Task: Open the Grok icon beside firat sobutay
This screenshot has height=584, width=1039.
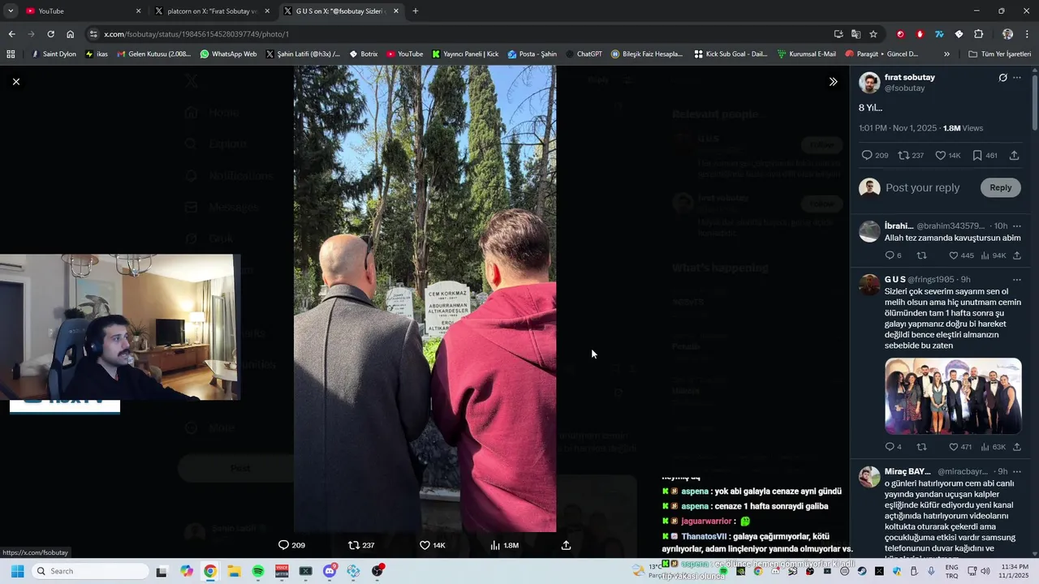Action: (x=1002, y=78)
